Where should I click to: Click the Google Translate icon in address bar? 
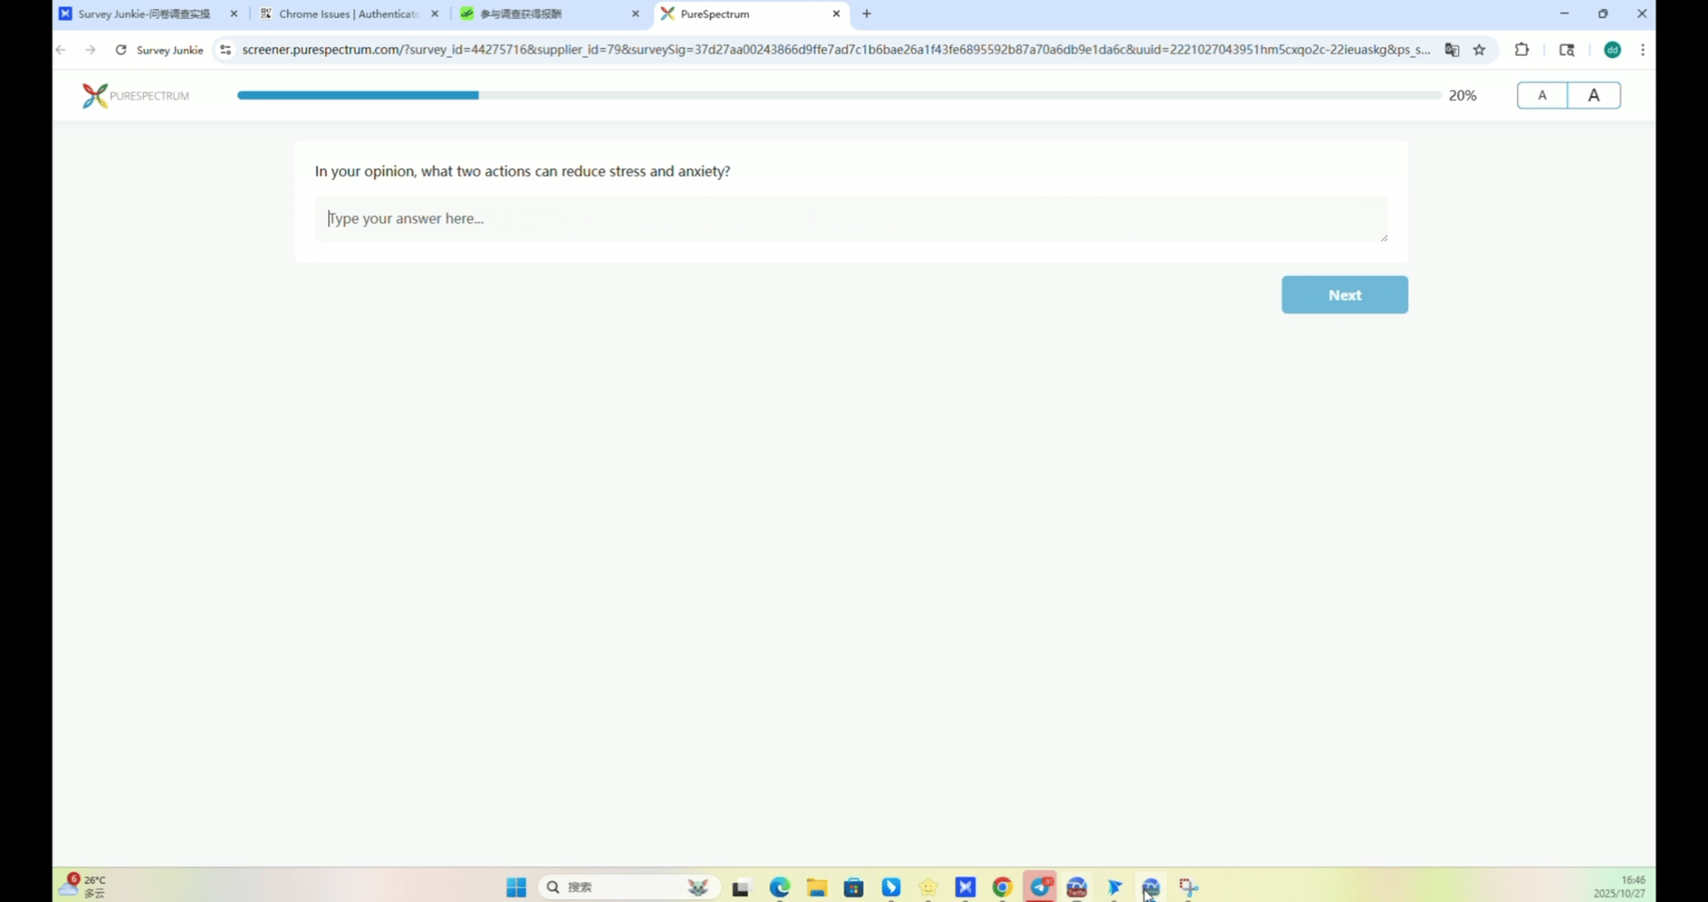(1452, 50)
